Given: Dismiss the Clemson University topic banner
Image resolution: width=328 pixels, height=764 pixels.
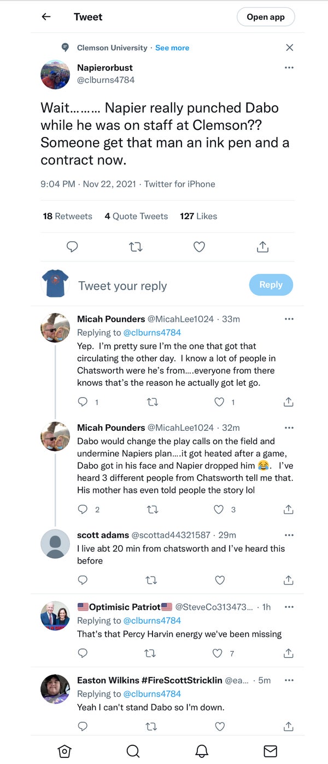Looking at the screenshot, I should [289, 48].
